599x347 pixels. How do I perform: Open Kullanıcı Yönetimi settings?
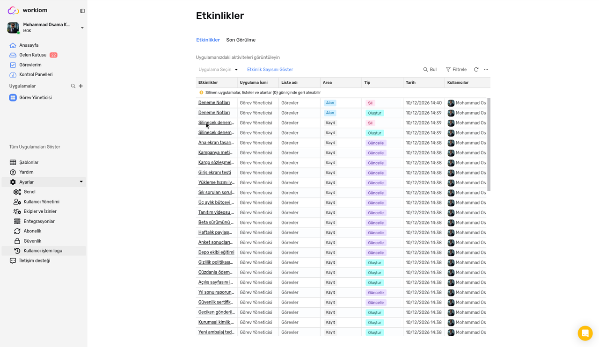(x=41, y=202)
